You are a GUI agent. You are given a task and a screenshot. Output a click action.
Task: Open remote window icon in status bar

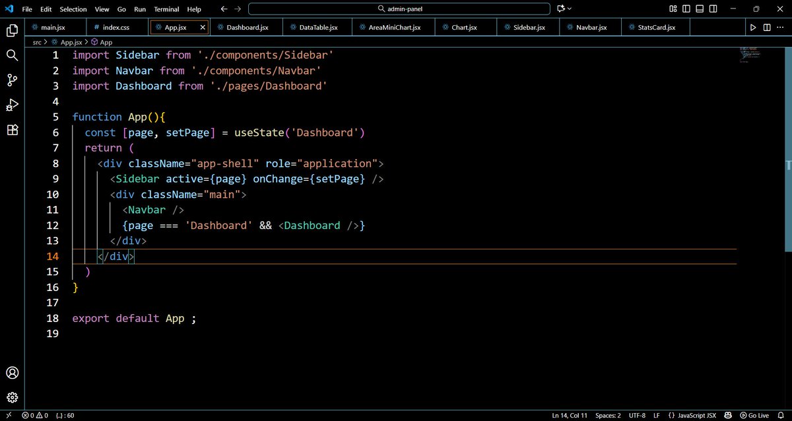point(8,416)
